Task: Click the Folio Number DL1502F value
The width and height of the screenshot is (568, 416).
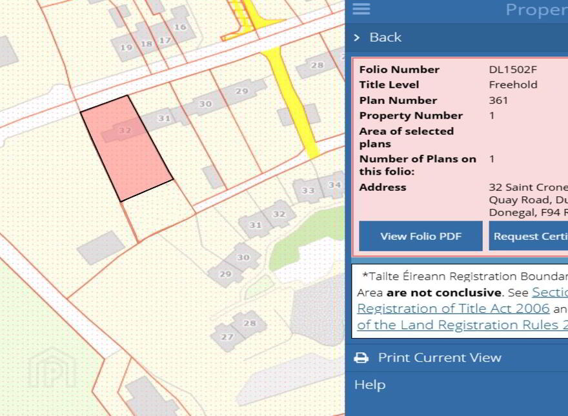Action: [512, 70]
